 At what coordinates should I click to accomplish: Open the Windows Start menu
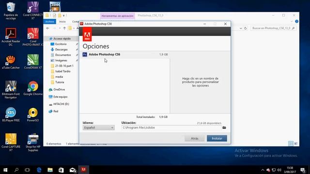point(5,170)
